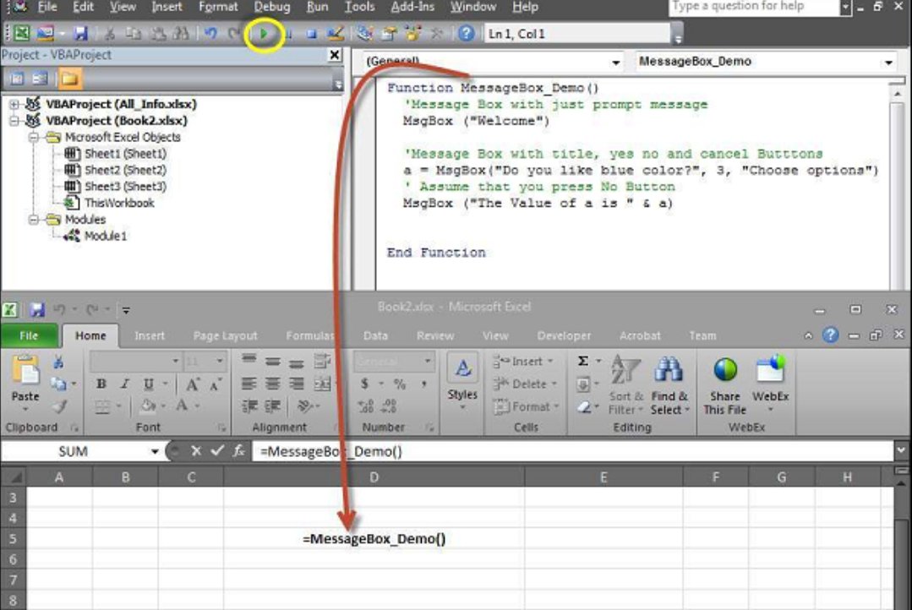The height and width of the screenshot is (610, 912).
Task: Open VBA help with the question mark icon
Action: tap(466, 34)
